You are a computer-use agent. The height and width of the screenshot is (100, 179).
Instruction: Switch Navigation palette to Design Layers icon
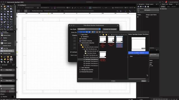click(x=138, y=7)
